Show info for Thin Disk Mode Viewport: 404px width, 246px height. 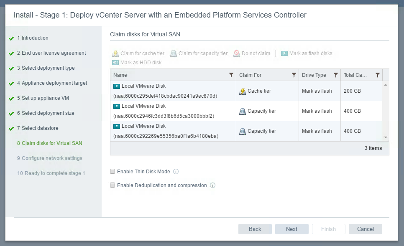click(x=176, y=171)
